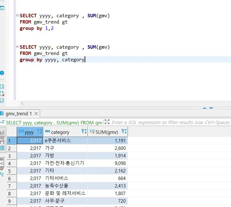The height and width of the screenshot is (207, 231).
Task: Collapse the first SELECT statement fold marker
Action: coord(17,15)
